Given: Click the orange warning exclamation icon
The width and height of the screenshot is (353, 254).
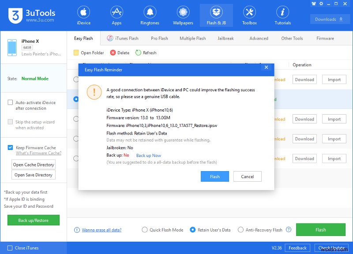Looking at the screenshot, I should point(94,92).
